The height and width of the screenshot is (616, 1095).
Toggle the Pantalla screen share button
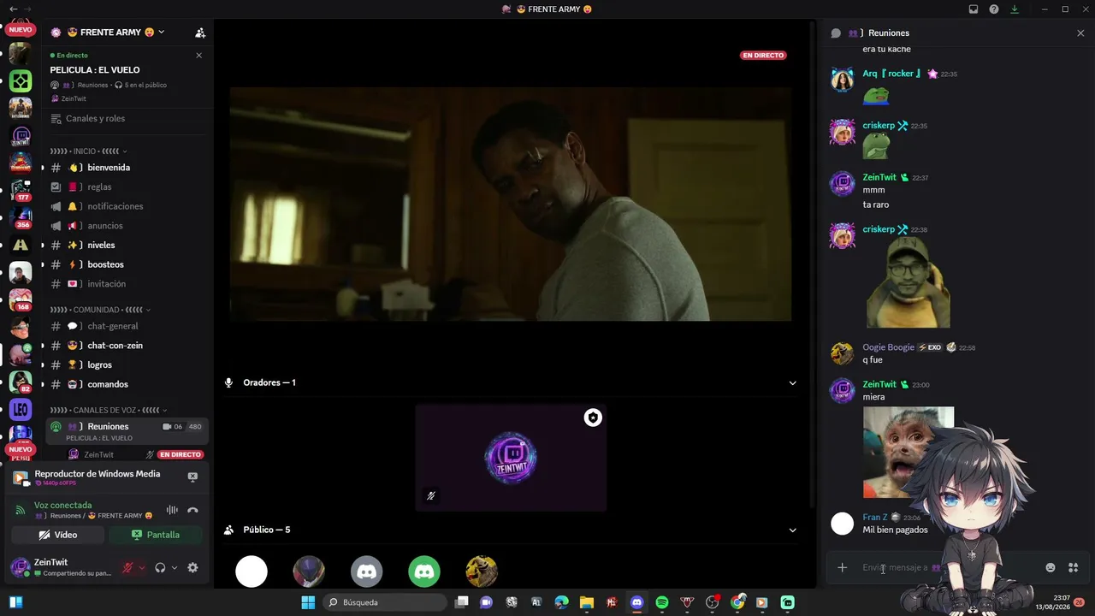[x=155, y=535]
